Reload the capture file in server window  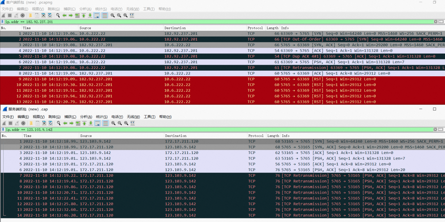pyautogui.click(x=50, y=123)
